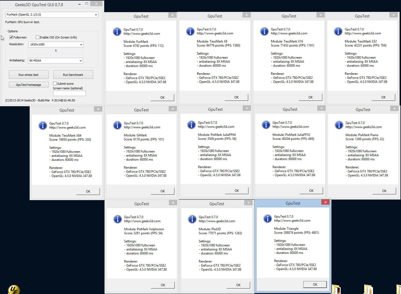Select the 'Score: 71452 points (FPS: 1191)' text
Image resolution: width=401 pixels, height=294 pixels.
(x=292, y=45)
